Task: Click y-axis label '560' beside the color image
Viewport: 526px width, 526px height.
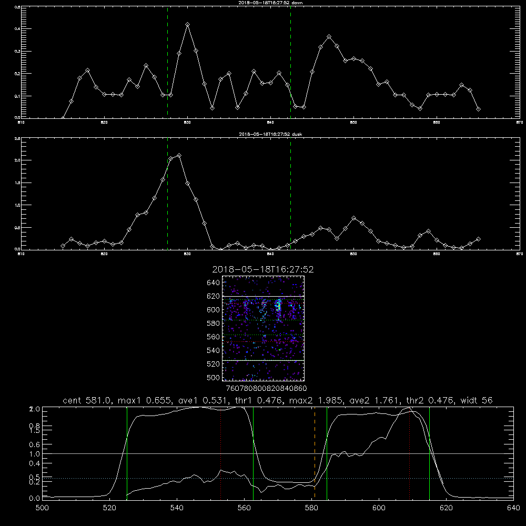Action: (x=214, y=337)
